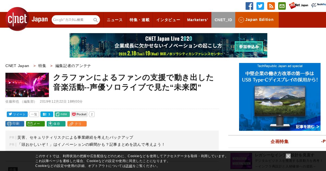Viewport: 326px width, 171px height.
Task: Click 記事を読む on the ad
Action: pyautogui.click(x=308, y=127)
